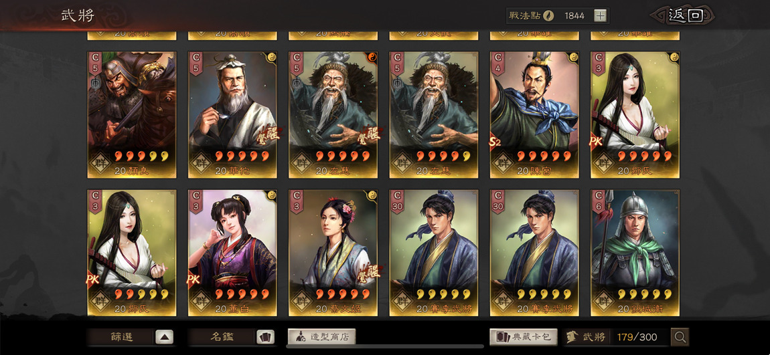This screenshot has height=355, width=770.
Task: Select the 鄒氏 card in top row
Action: coord(635,115)
